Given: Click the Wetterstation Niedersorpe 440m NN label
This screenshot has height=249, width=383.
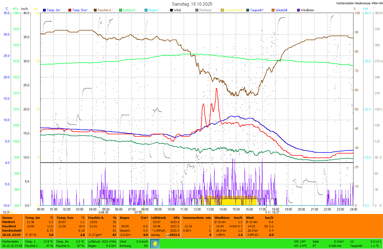Looking at the screenshot, I should tap(359, 3).
